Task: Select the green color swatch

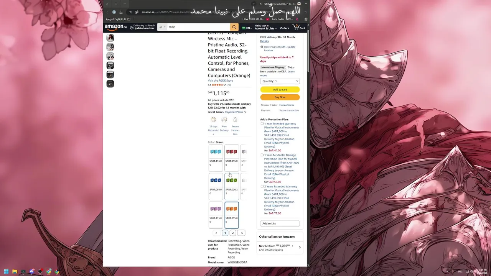Action: [232, 186]
